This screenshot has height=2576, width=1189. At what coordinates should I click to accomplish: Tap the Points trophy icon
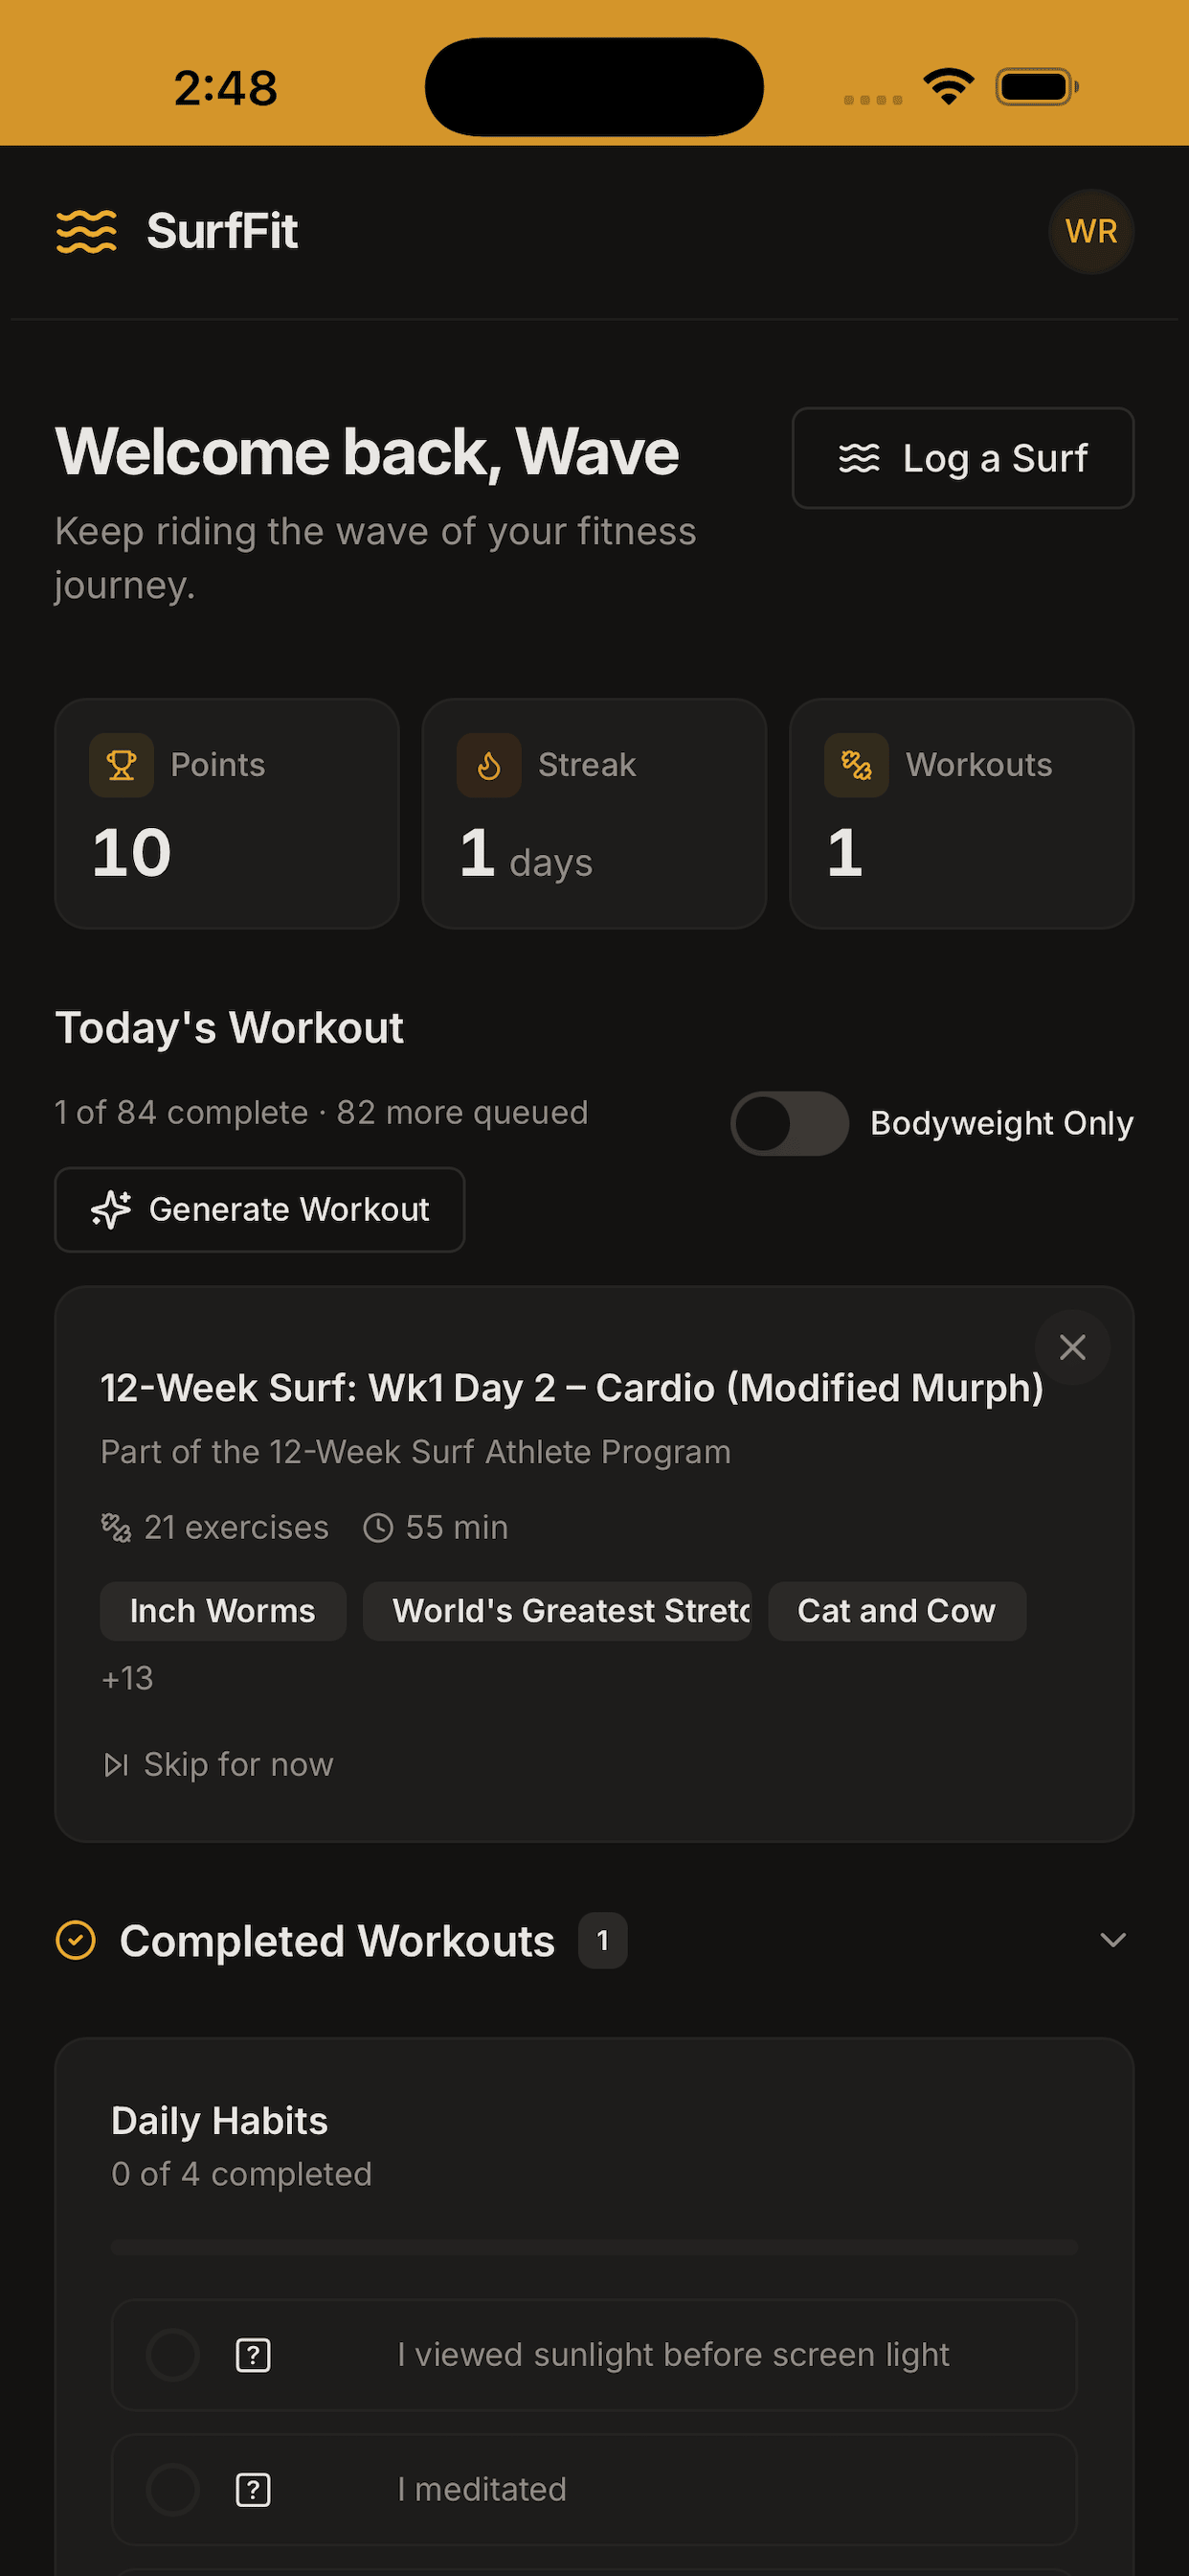121,765
